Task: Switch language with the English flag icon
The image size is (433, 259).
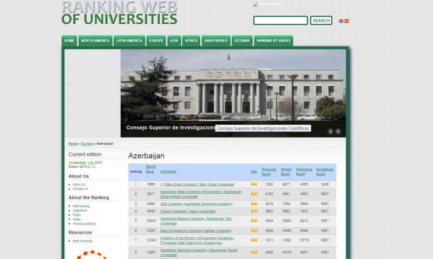Action: (x=341, y=21)
